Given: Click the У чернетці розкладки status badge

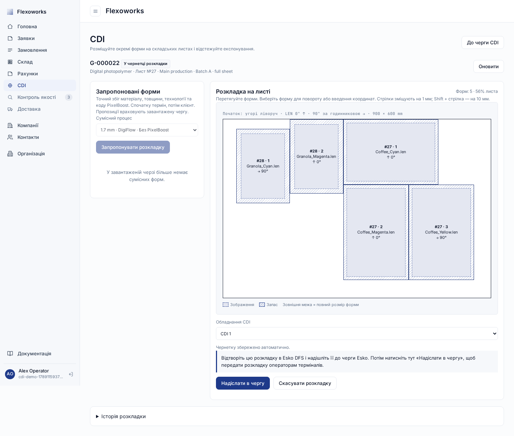Looking at the screenshot, I should click(x=146, y=64).
